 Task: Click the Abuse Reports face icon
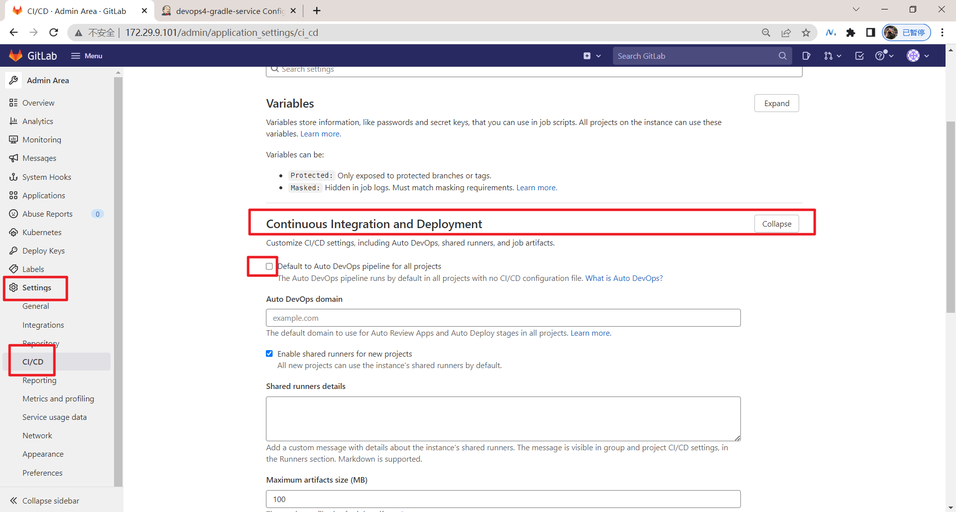coord(13,214)
